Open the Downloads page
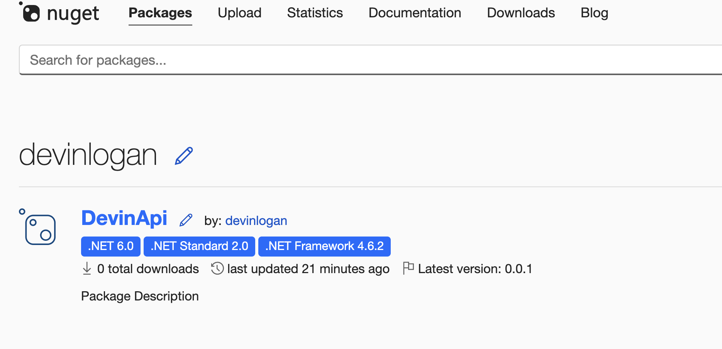 pyautogui.click(x=520, y=13)
